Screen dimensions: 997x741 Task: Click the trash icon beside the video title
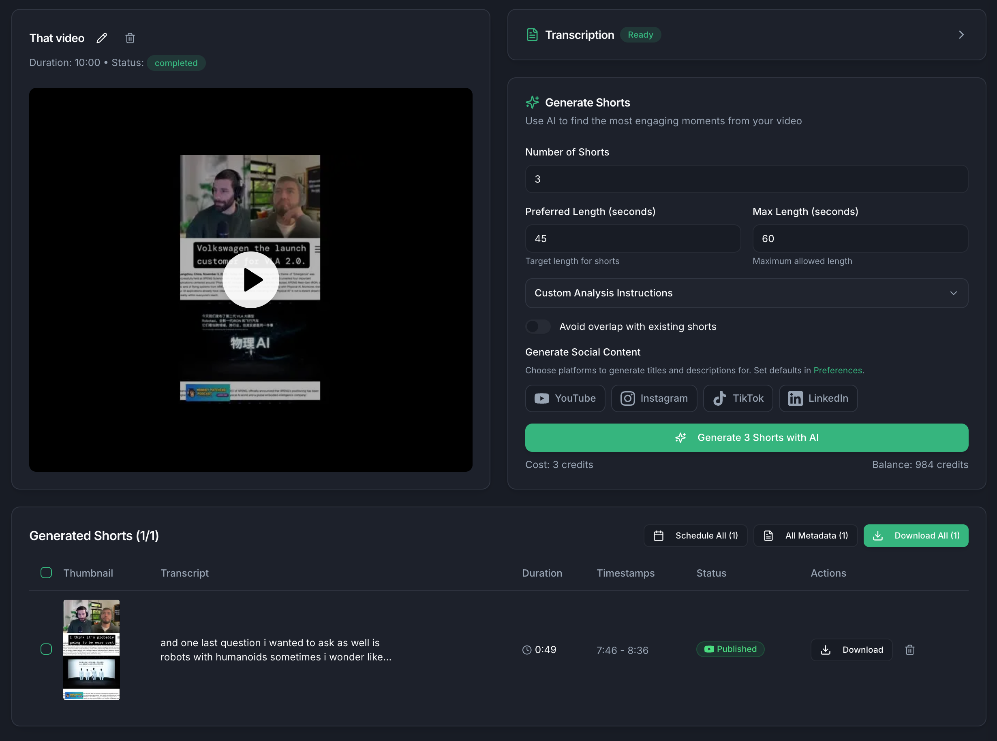coord(130,38)
